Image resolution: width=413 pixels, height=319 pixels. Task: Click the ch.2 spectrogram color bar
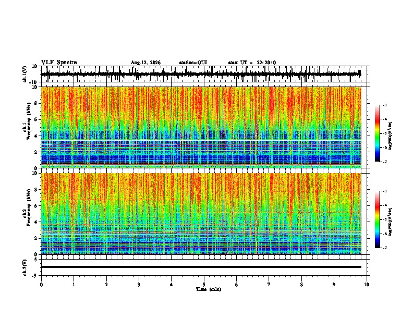[x=378, y=219]
